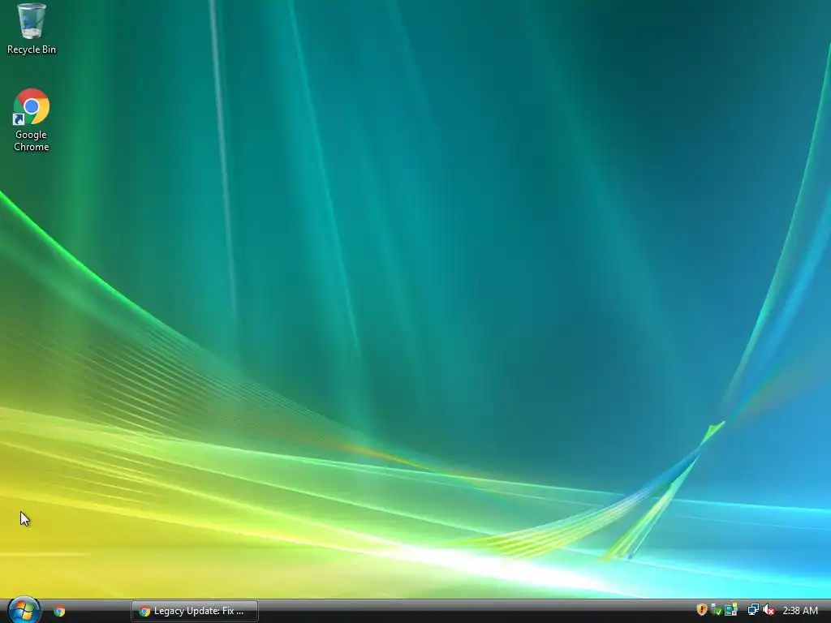
Task: Select the Recycle Bin label text
Action: point(32,49)
